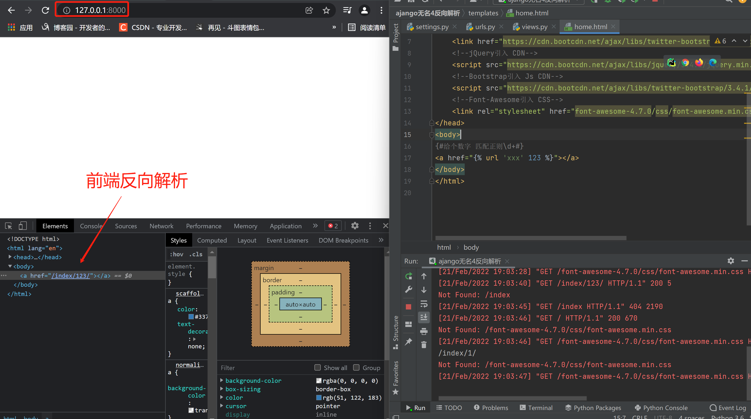
Task: Switch to views.py editor tab
Action: pos(534,27)
